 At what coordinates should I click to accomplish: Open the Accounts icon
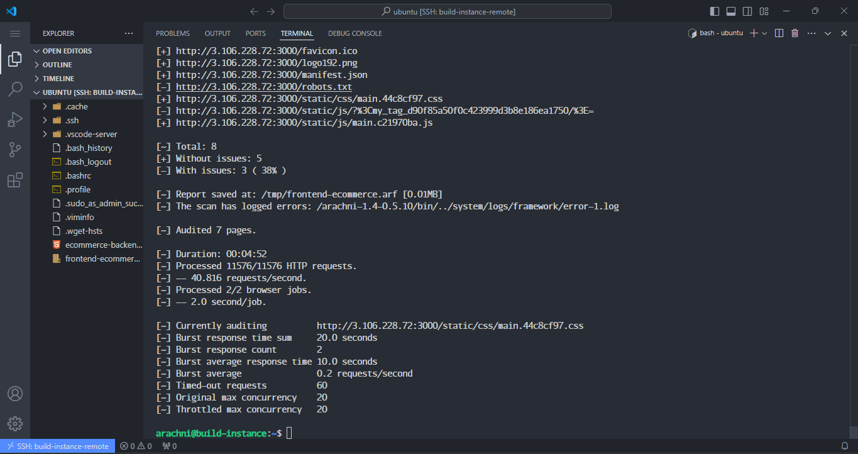(x=15, y=394)
